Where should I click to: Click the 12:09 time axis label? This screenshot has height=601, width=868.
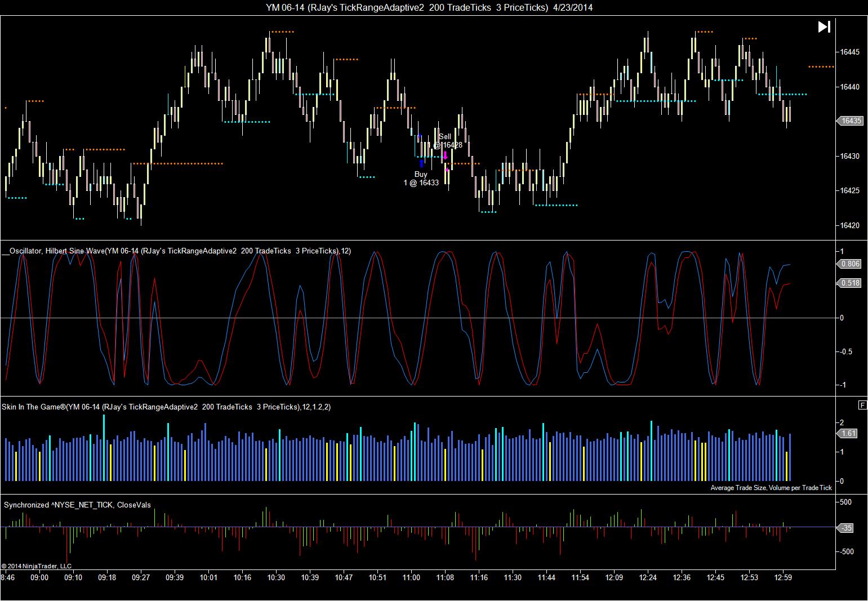click(x=614, y=577)
